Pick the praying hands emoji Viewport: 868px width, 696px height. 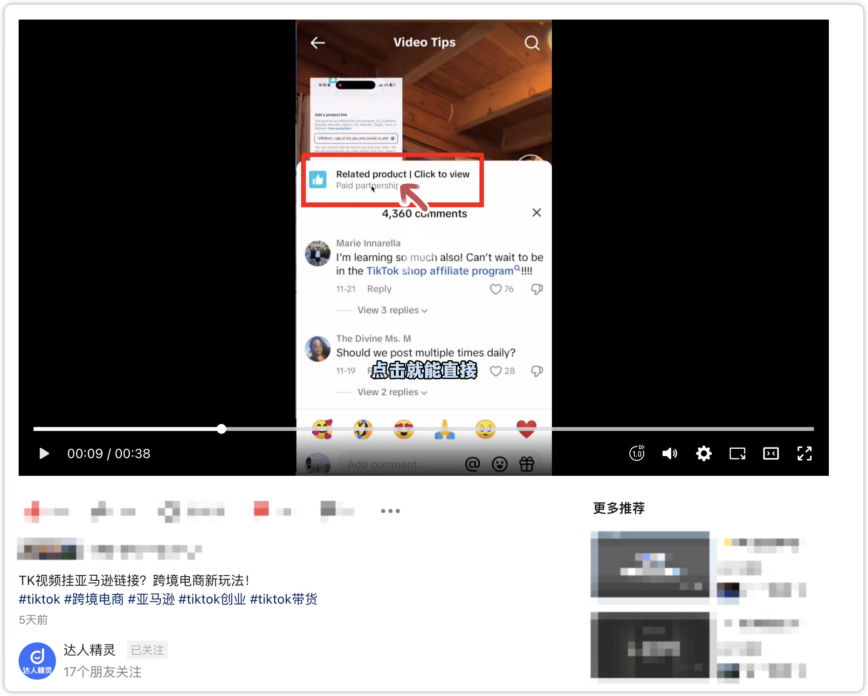coord(445,429)
